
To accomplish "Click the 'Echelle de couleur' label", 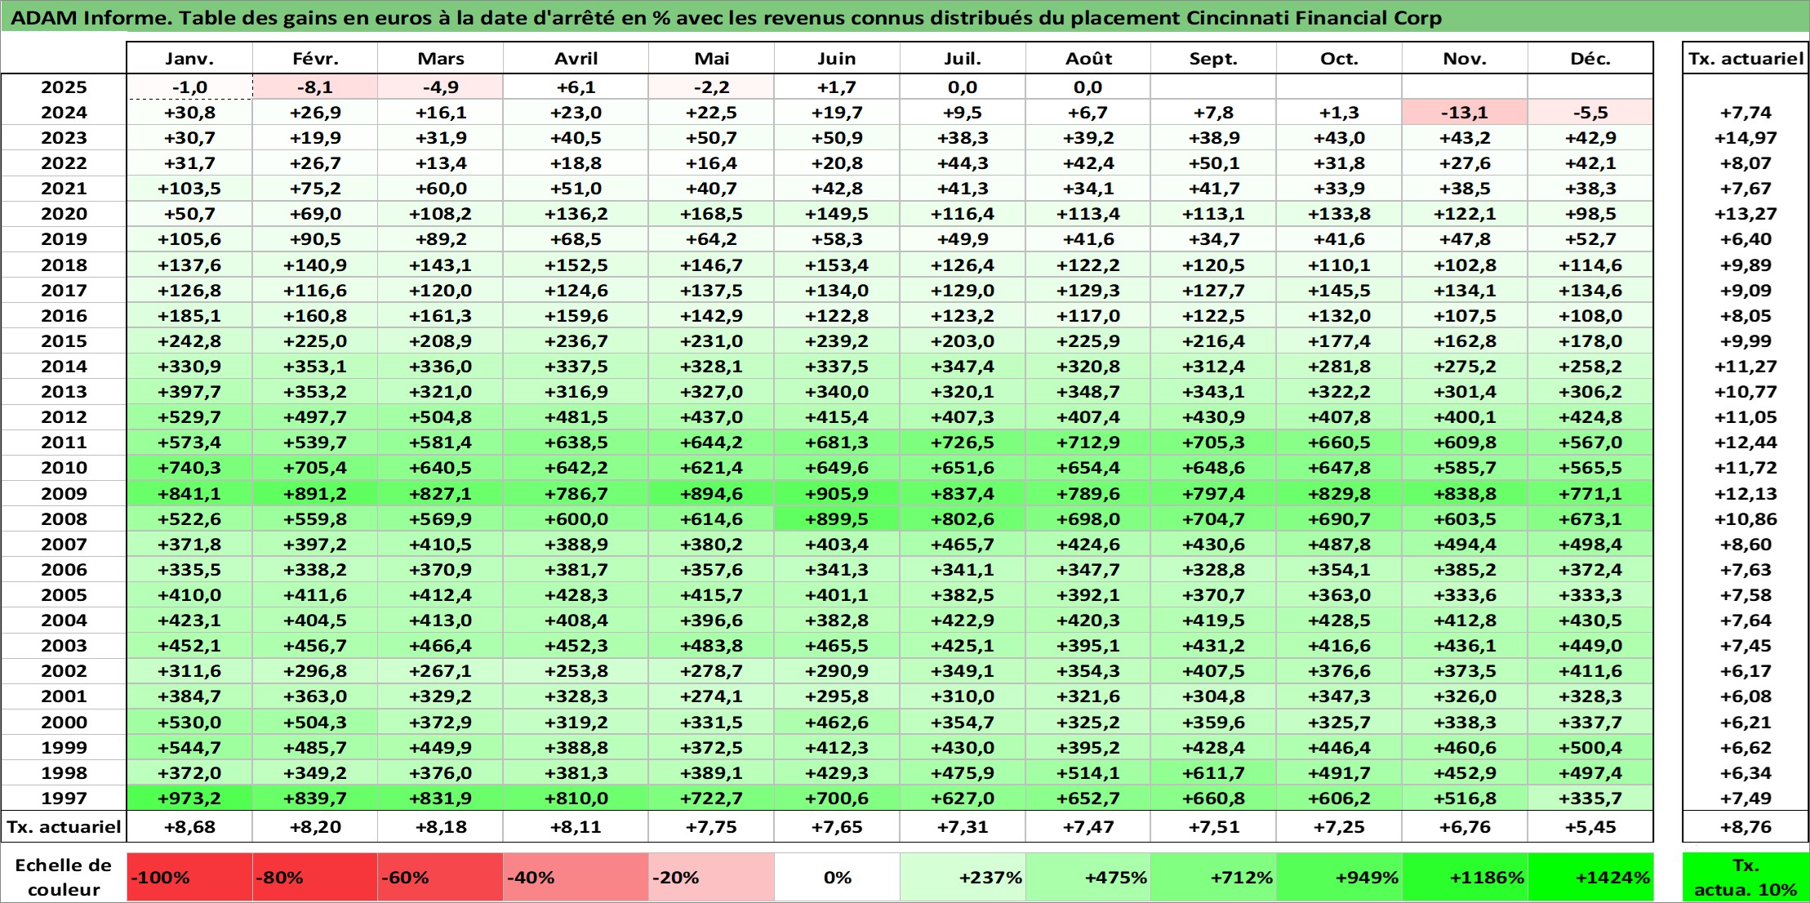I will click(x=64, y=877).
